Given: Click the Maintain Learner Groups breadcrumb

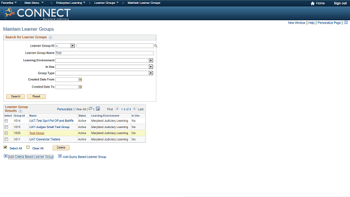Looking at the screenshot, I should pyautogui.click(x=144, y=3).
